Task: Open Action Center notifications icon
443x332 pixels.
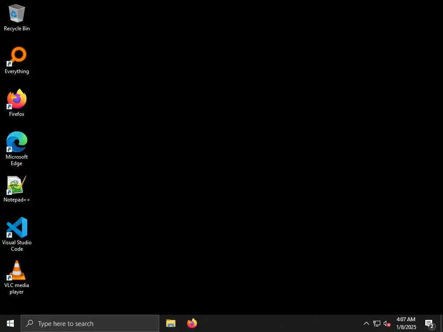Action: pos(430,323)
